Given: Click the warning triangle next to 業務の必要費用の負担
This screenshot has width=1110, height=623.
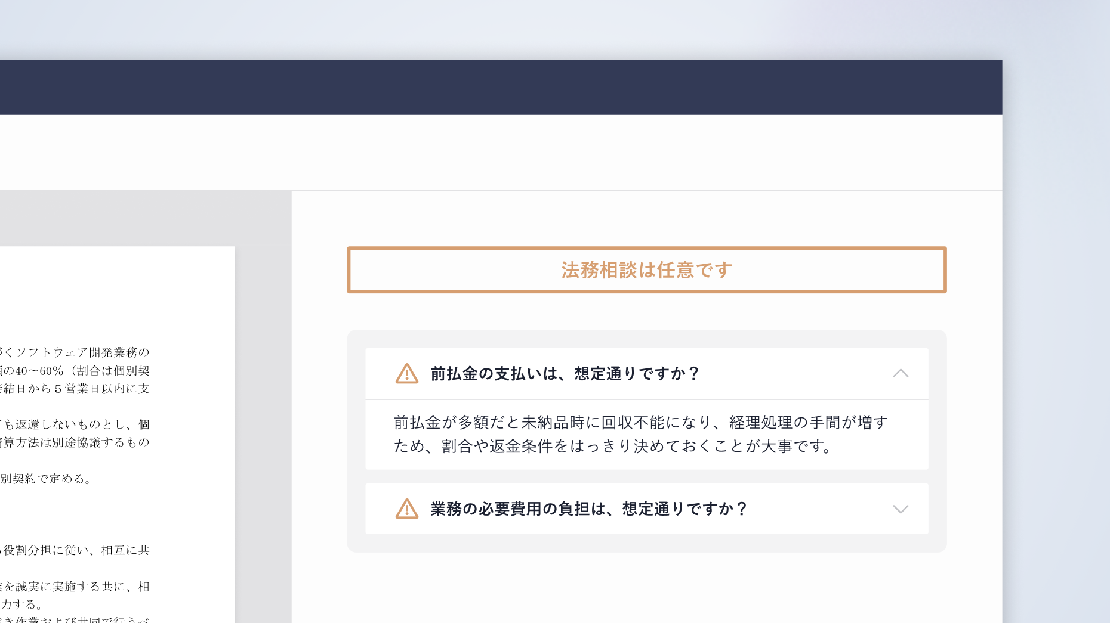Looking at the screenshot, I should click(x=407, y=509).
